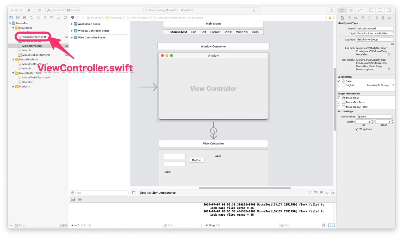Hide the Debug area
This screenshot has width=403, height=238.
coord(380,10)
